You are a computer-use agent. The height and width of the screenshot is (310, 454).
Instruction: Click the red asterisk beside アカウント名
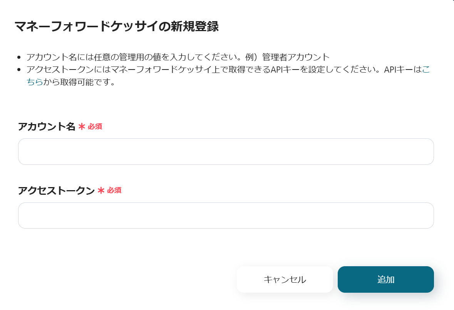(81, 127)
